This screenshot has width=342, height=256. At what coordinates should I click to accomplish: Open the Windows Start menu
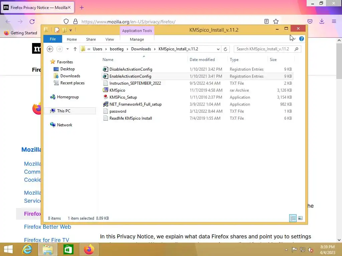point(8,249)
